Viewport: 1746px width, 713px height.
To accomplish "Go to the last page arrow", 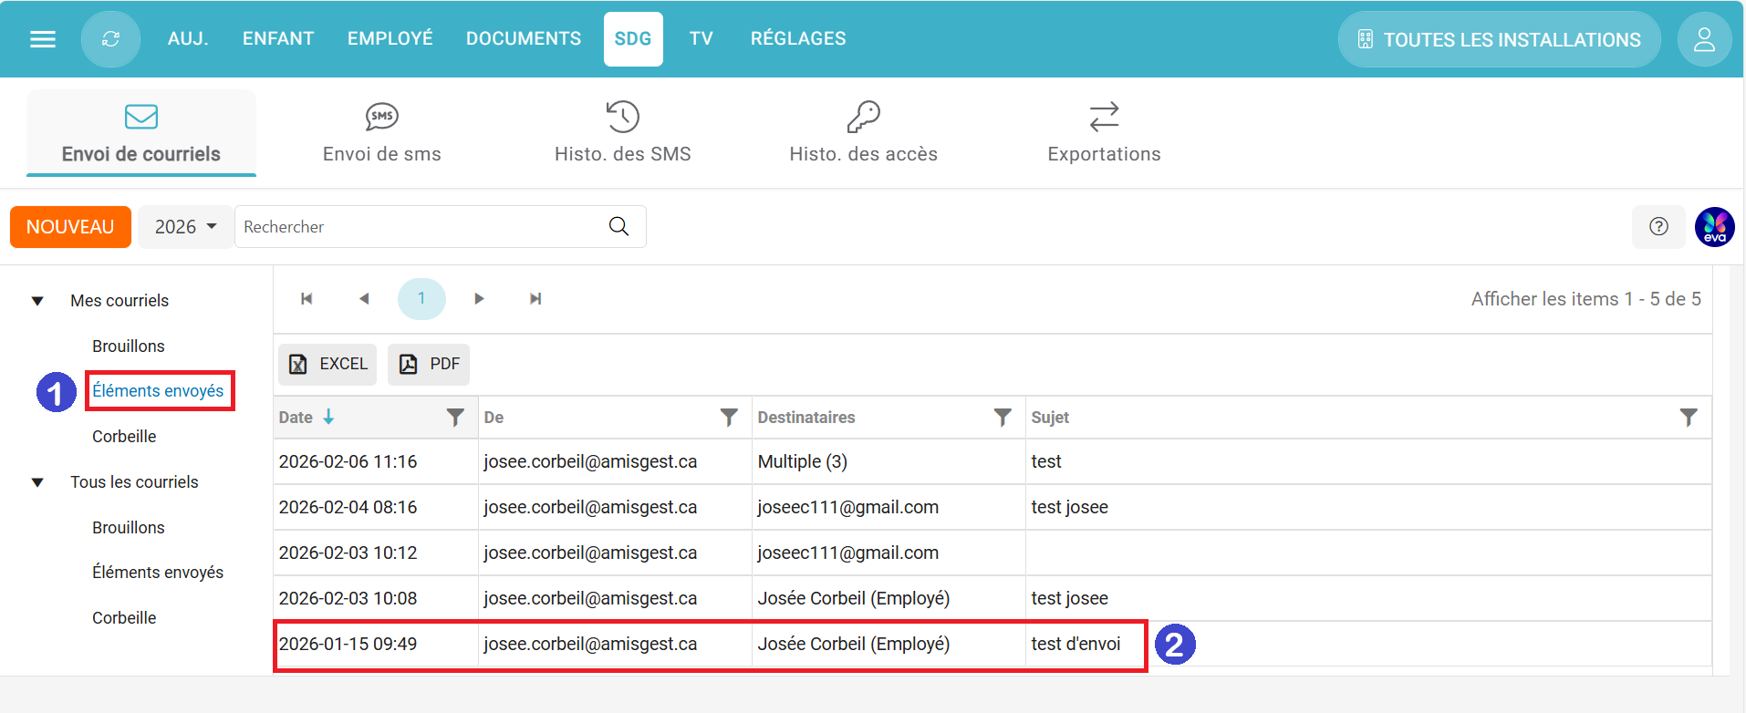I will [535, 299].
